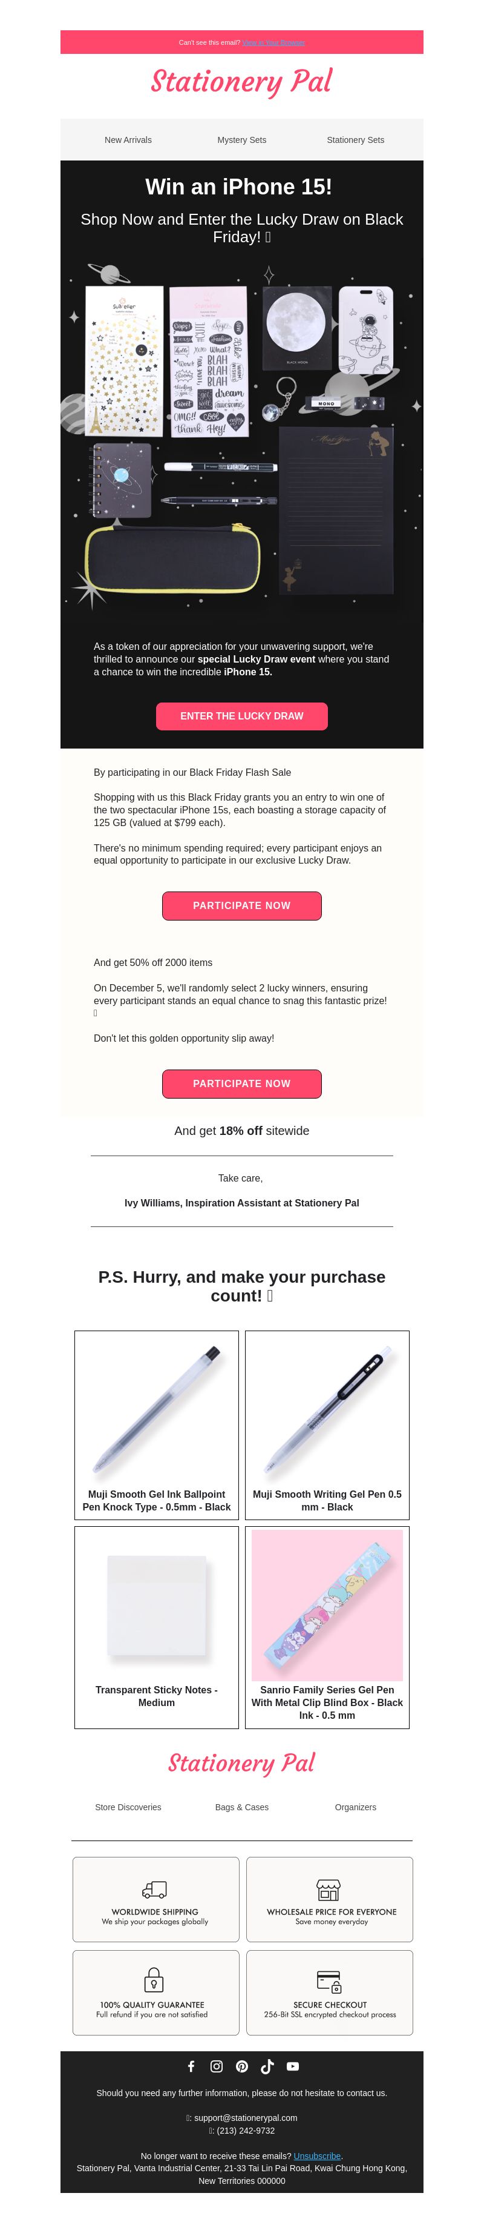484x2216 pixels.
Task: Open the Facebook social icon
Action: pyautogui.click(x=191, y=2065)
